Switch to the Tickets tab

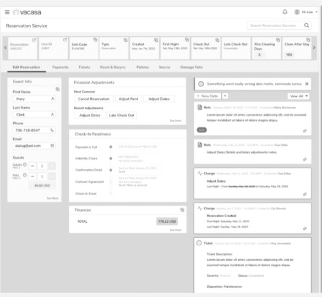[84, 67]
